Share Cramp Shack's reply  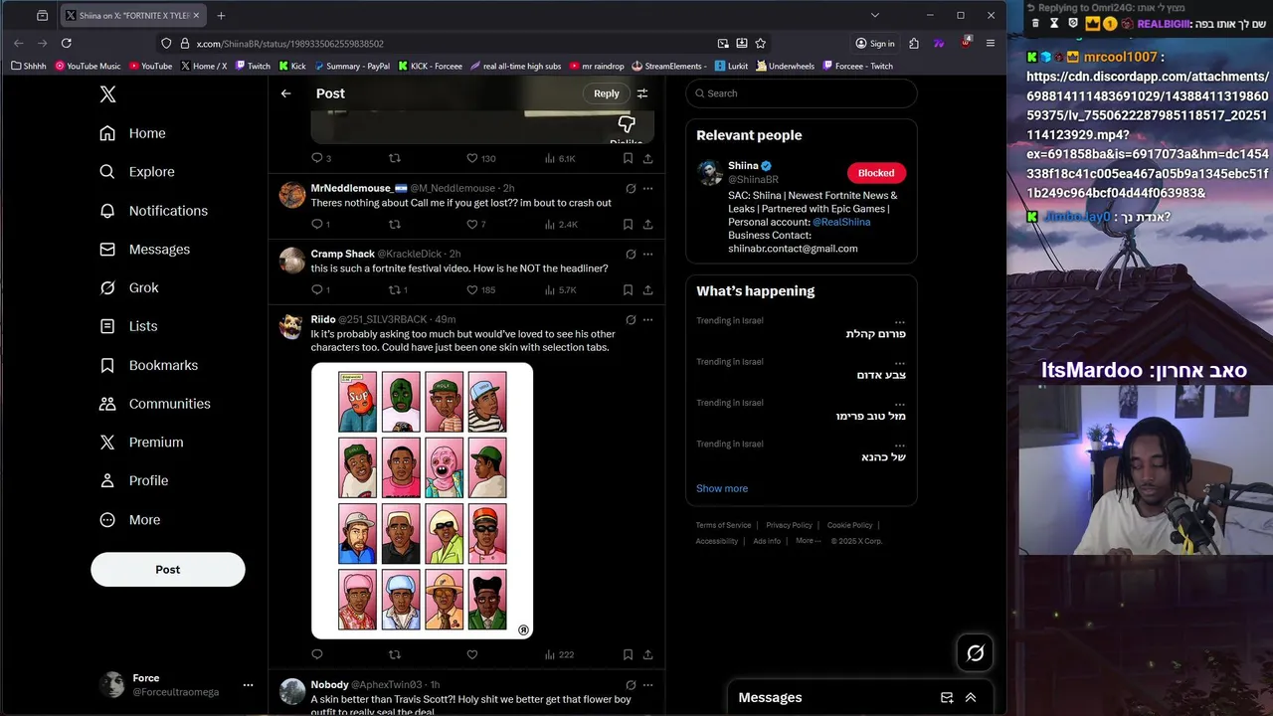click(647, 290)
